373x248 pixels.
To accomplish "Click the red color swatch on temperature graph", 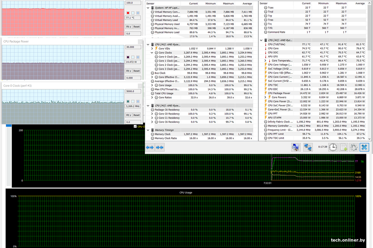I will click(x=128, y=13).
